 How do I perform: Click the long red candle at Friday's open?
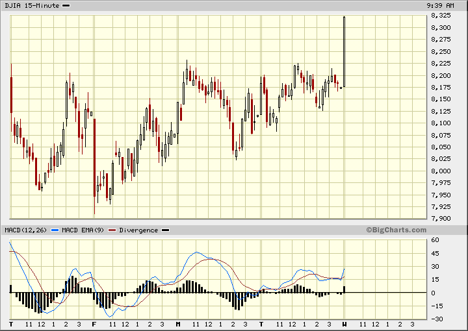point(95,156)
